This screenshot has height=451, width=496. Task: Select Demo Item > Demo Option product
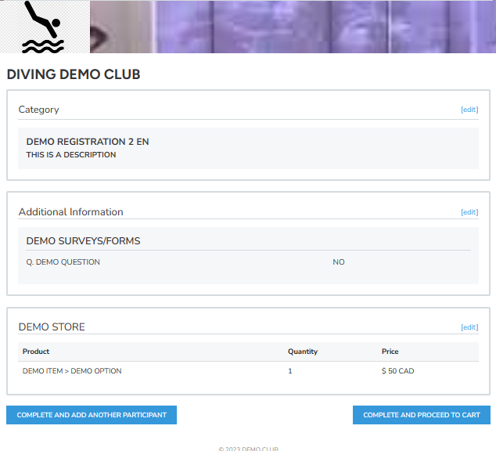click(72, 371)
